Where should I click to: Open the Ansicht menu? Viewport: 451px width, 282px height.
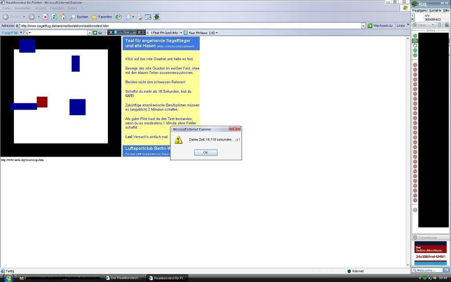(40, 8)
